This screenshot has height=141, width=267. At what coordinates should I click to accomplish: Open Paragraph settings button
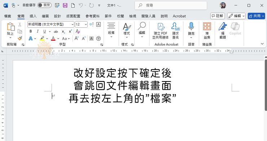(111, 30)
